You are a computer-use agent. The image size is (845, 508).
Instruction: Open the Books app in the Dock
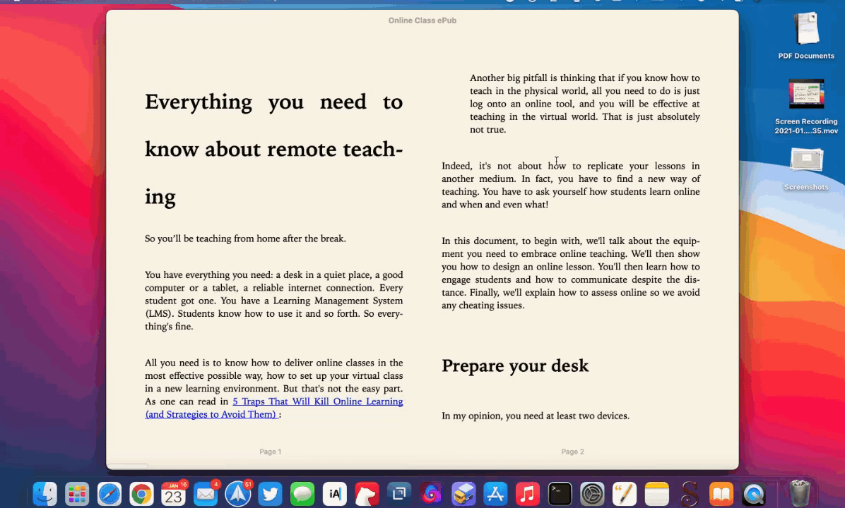[x=721, y=495]
